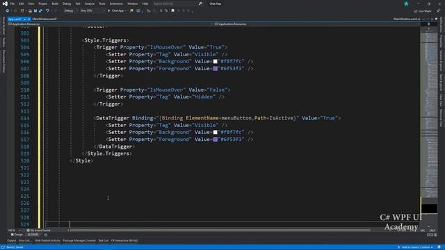Open the Web Publish Activity tab
The height and width of the screenshot is (250, 445).
coord(47,241)
